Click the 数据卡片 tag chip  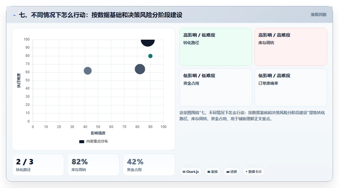[x=254, y=172]
